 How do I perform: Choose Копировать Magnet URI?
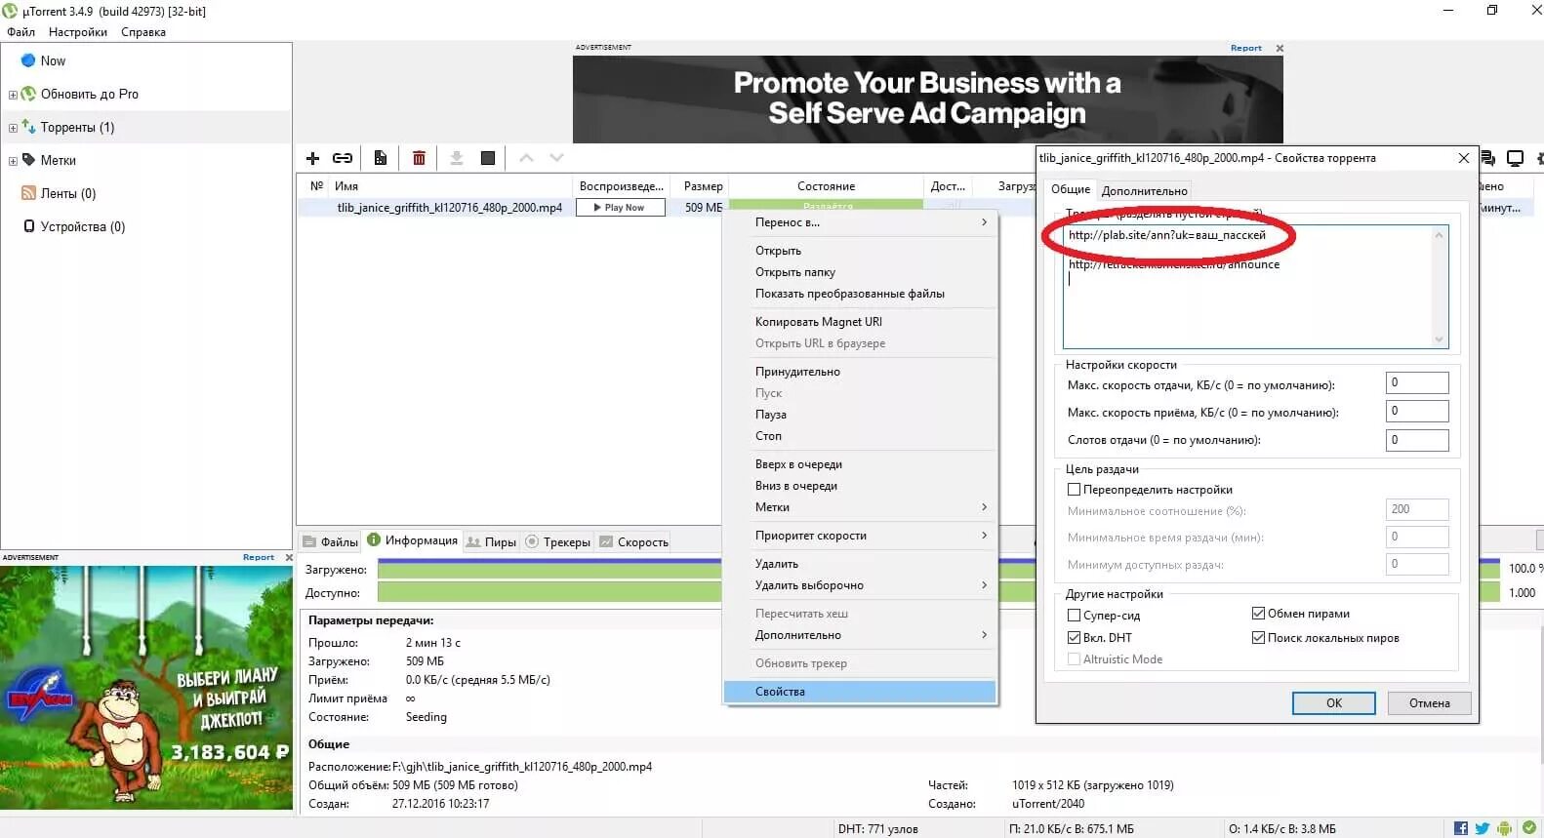[x=861, y=322]
